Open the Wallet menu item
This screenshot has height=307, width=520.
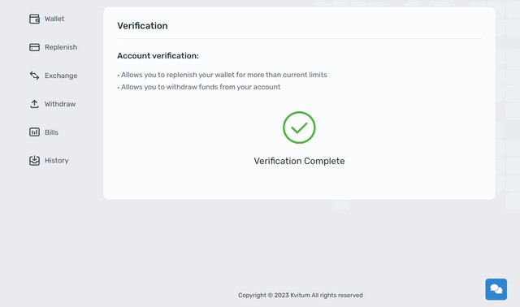(54, 19)
